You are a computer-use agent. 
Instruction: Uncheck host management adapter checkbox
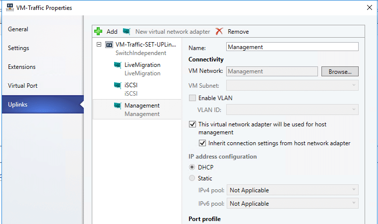click(x=192, y=124)
